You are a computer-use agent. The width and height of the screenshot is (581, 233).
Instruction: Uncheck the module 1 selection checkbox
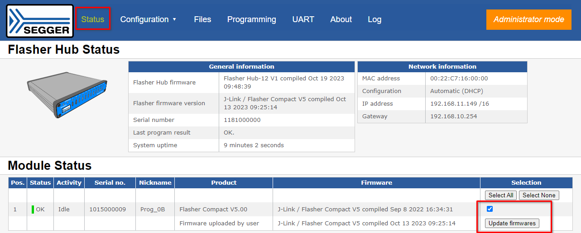click(x=490, y=209)
